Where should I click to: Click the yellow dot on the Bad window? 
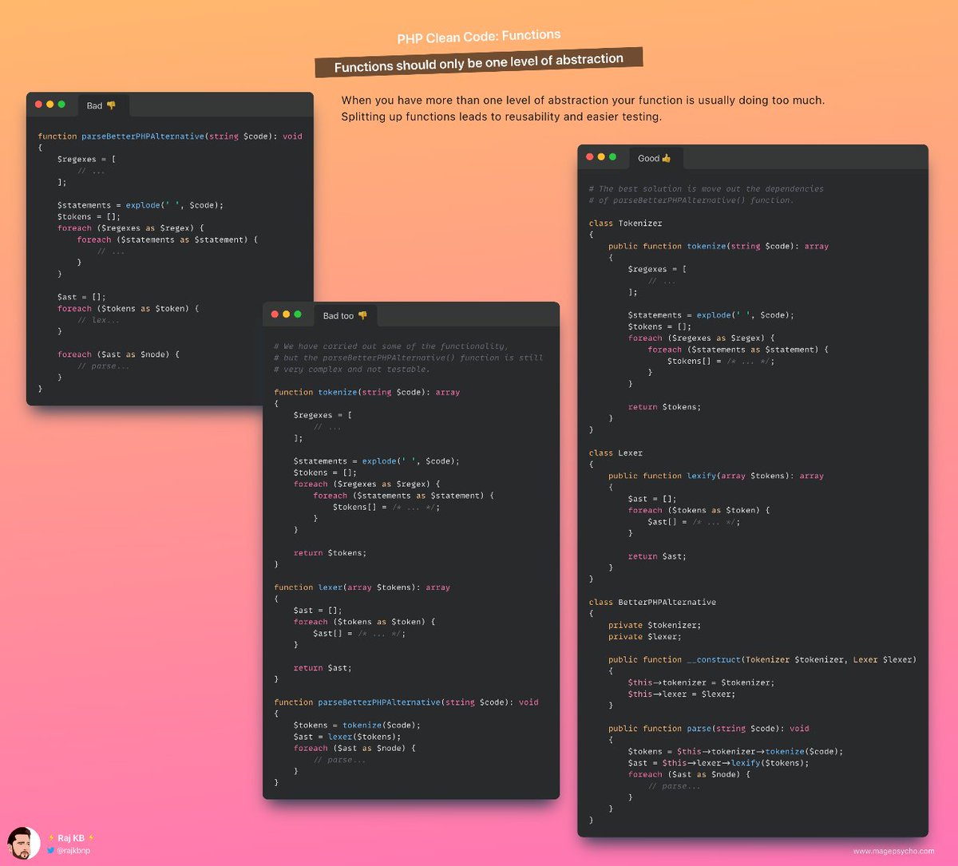coord(50,104)
